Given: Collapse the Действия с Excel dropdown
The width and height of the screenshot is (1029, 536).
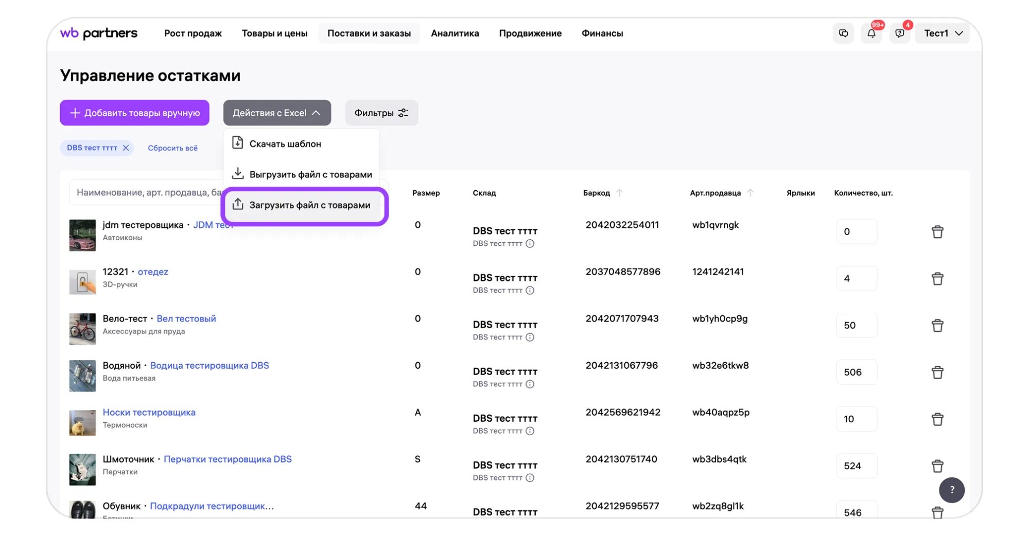Looking at the screenshot, I should tap(277, 113).
